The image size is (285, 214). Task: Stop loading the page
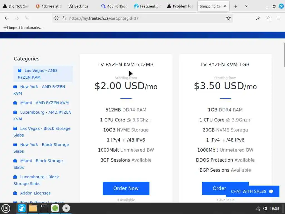(x=27, y=18)
